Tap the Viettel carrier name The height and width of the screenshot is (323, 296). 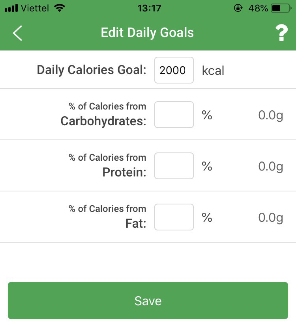pyautogui.click(x=35, y=8)
